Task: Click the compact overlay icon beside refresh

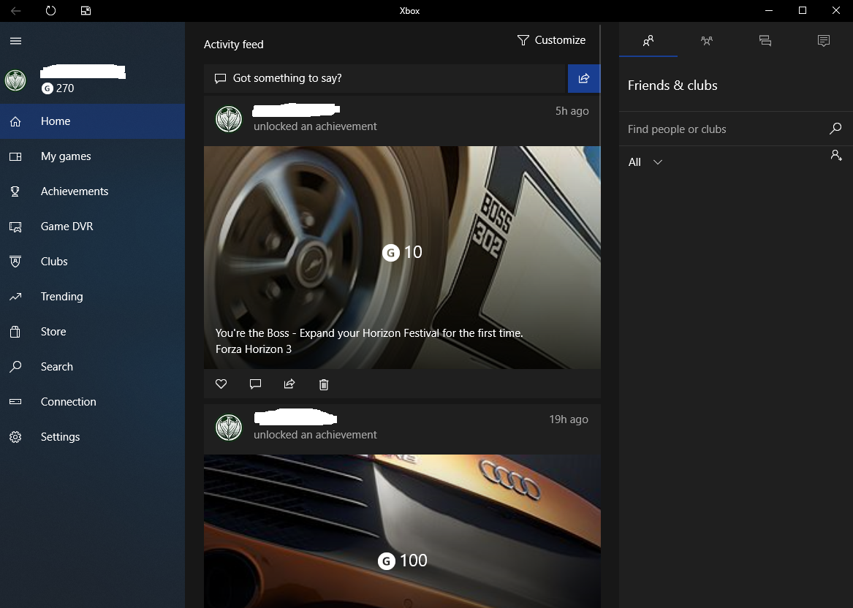Action: [86, 10]
